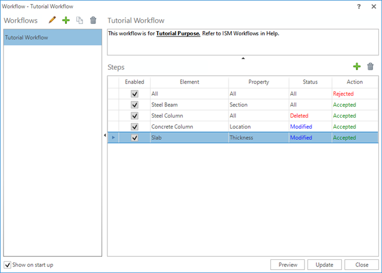Click the Location property cell
382x273 pixels.
pyautogui.click(x=258, y=127)
